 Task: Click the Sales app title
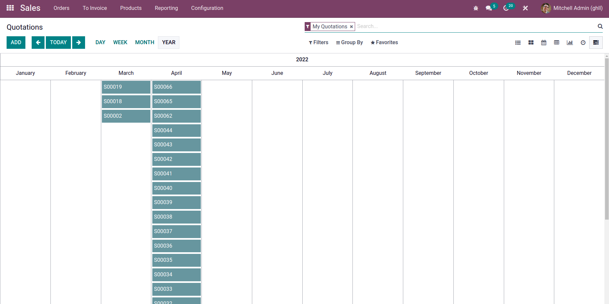click(30, 8)
